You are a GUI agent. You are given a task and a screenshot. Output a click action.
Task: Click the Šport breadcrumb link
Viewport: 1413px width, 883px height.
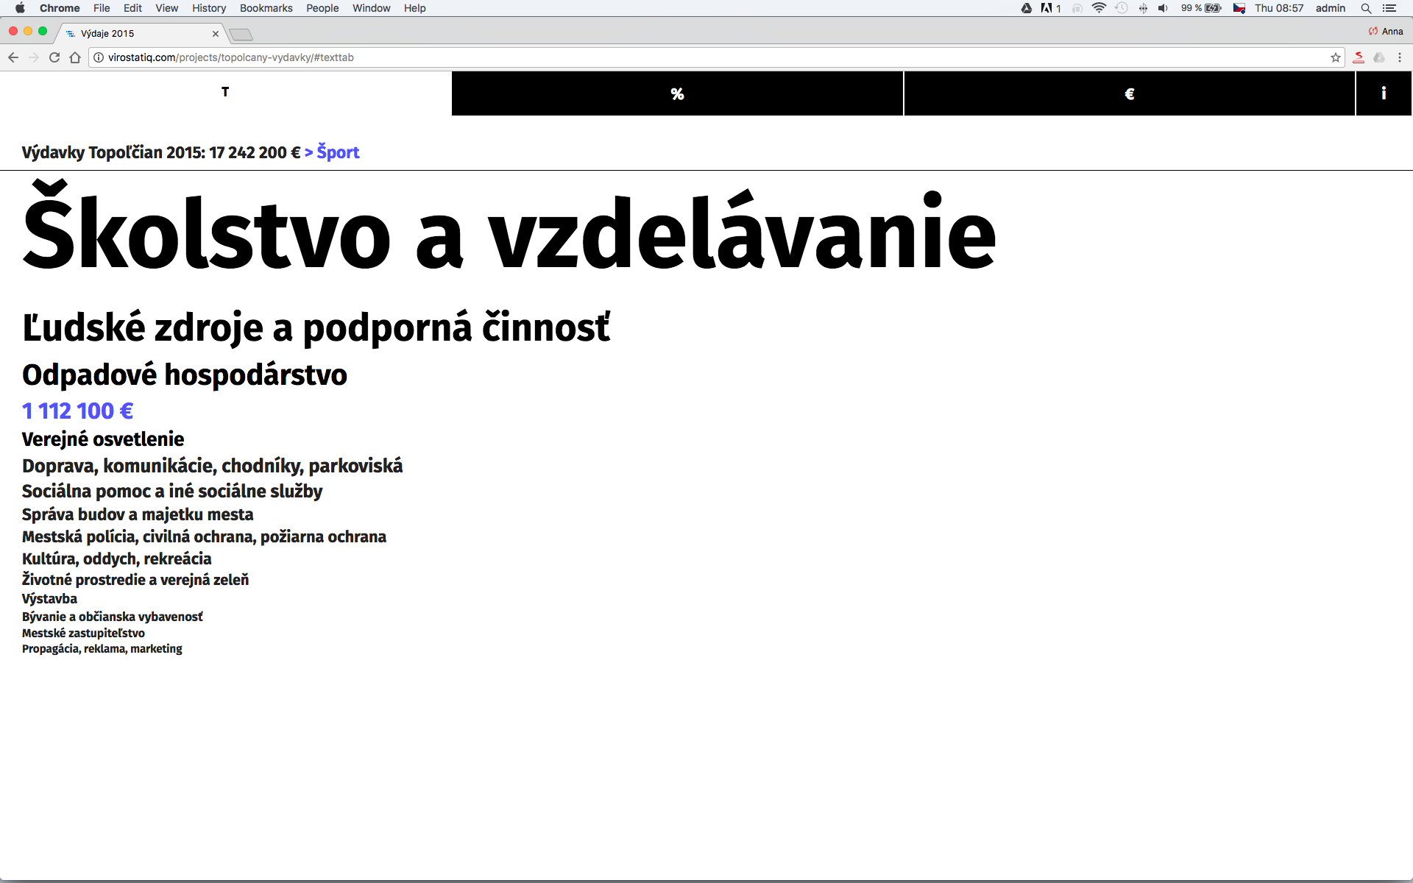click(x=338, y=152)
